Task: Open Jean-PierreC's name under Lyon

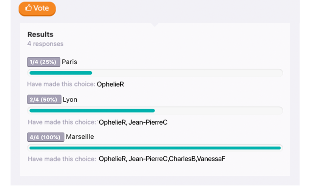Action: [x=148, y=122]
